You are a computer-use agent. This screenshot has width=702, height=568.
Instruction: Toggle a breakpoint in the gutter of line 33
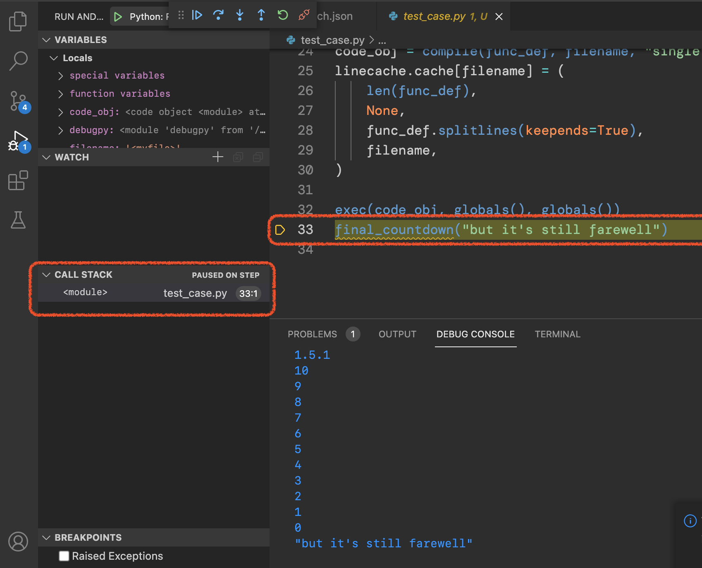[x=281, y=230]
